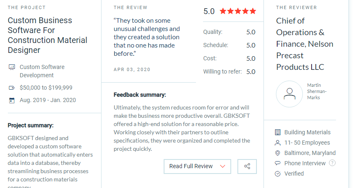
Task: Expand the Read Full Review button
Action: (197, 167)
